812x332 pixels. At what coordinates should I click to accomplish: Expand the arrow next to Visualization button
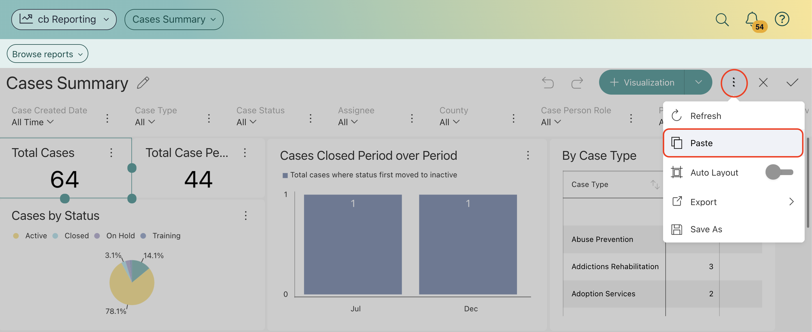coord(698,82)
